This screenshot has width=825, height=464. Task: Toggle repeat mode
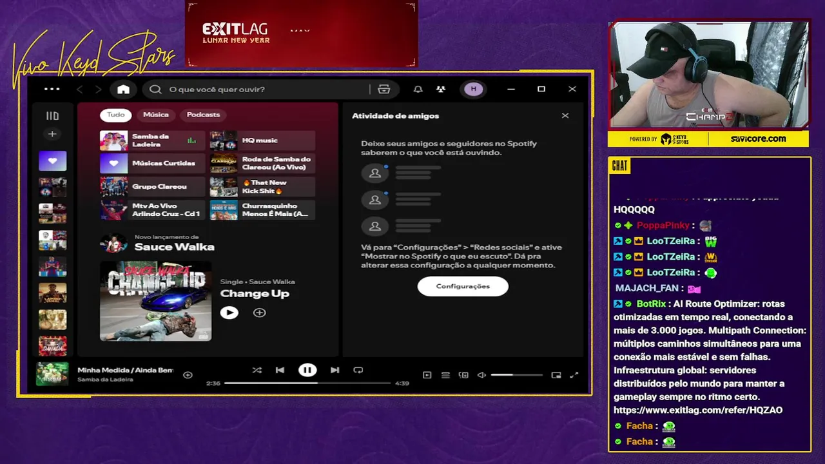point(358,370)
